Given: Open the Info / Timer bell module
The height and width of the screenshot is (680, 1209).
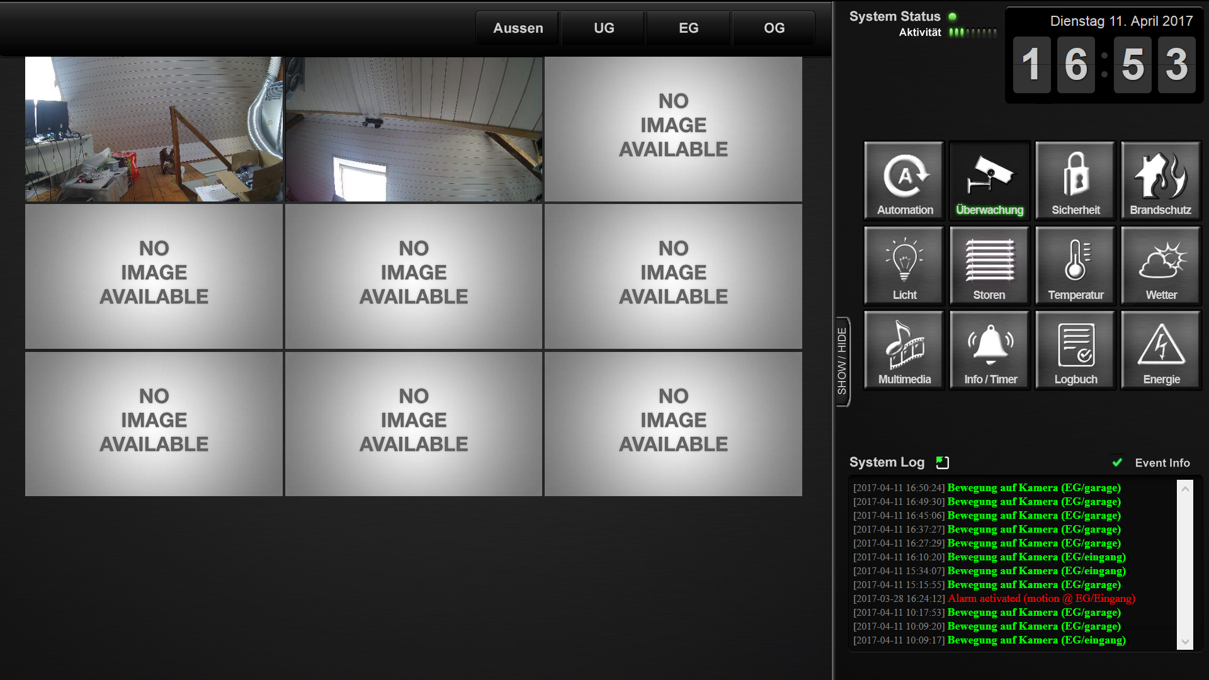Looking at the screenshot, I should [990, 350].
